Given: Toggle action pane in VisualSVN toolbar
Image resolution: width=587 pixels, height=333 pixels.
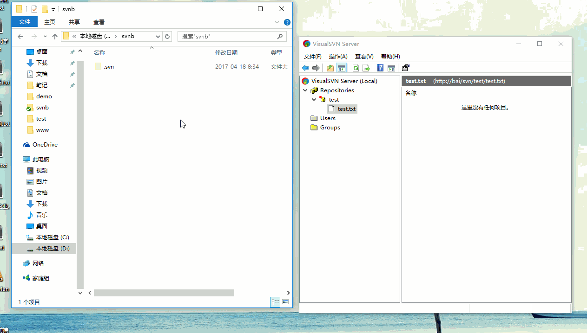Looking at the screenshot, I should (x=391, y=68).
